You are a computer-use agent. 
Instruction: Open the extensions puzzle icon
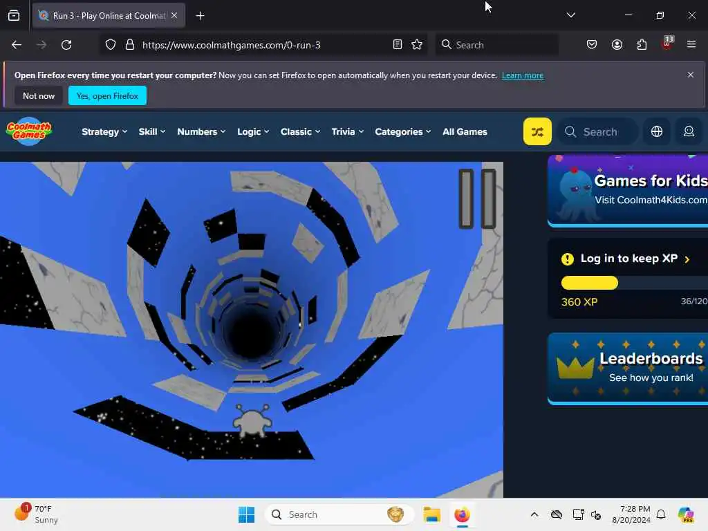pos(642,45)
